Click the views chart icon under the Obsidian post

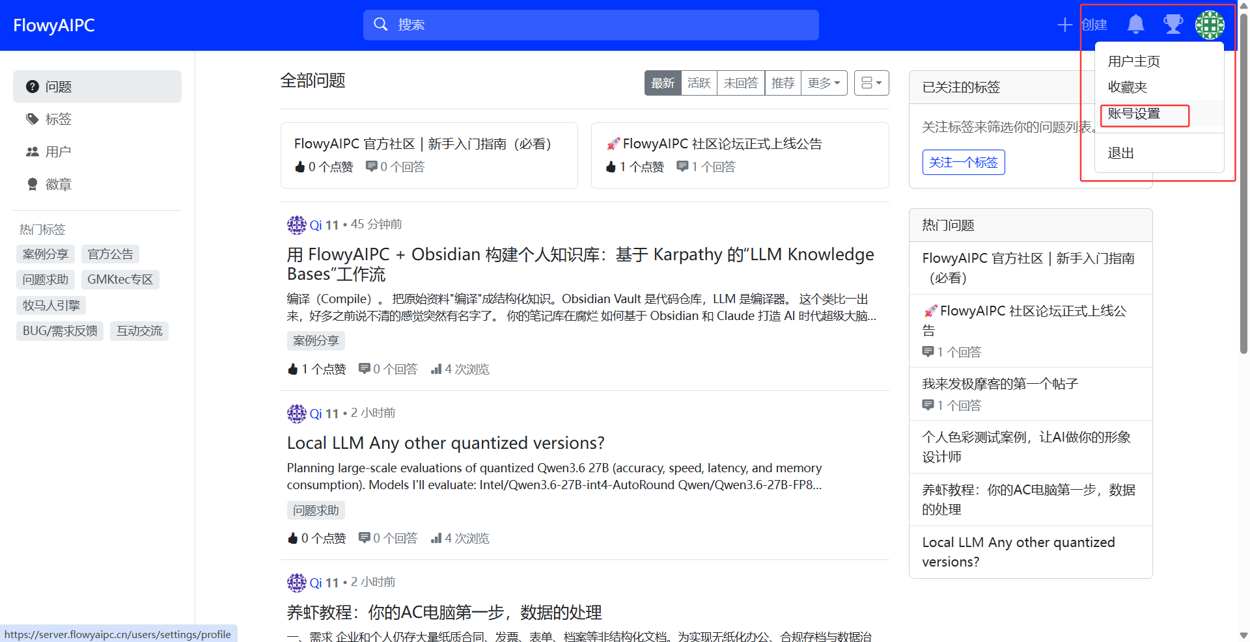point(436,369)
